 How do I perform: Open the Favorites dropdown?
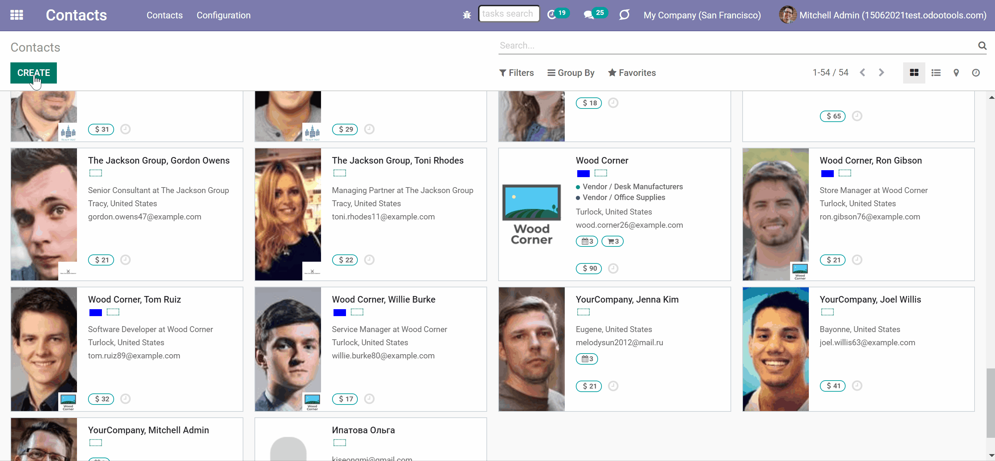[632, 72]
